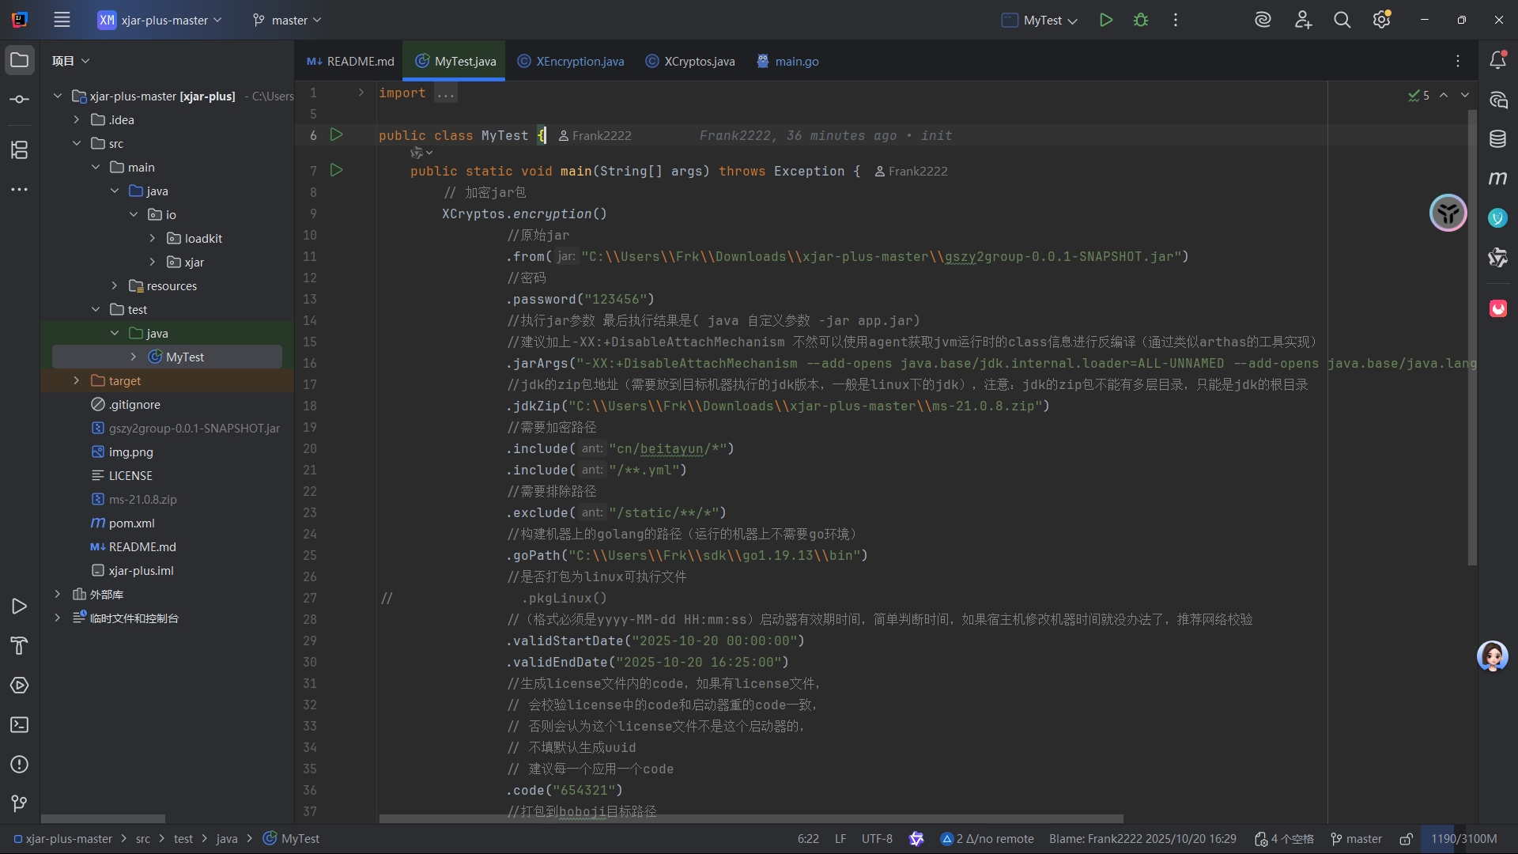Screen dimensions: 1518x854
Task: Expand the target folder
Action: [x=76, y=380]
